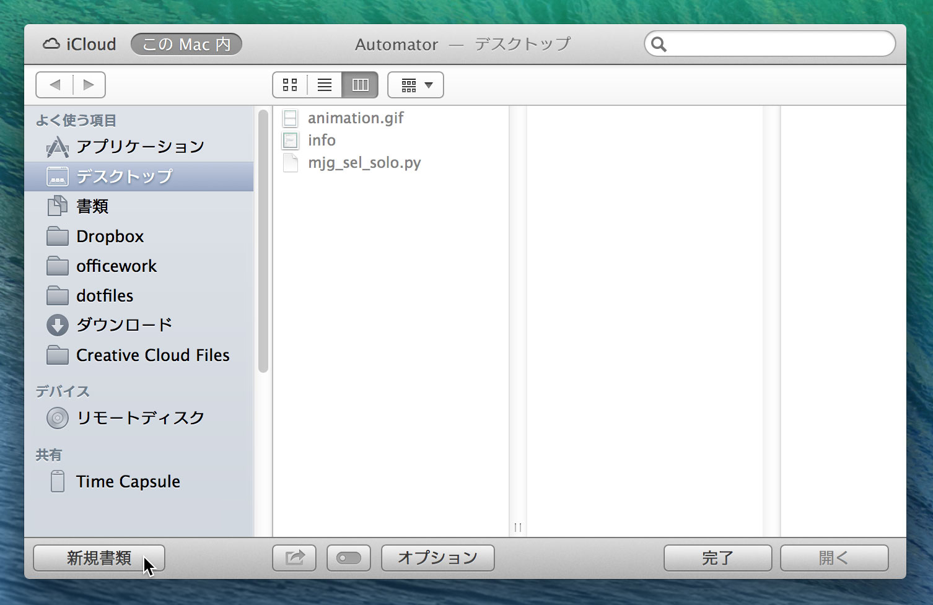Open the Dropbox folder in sidebar

139,236
